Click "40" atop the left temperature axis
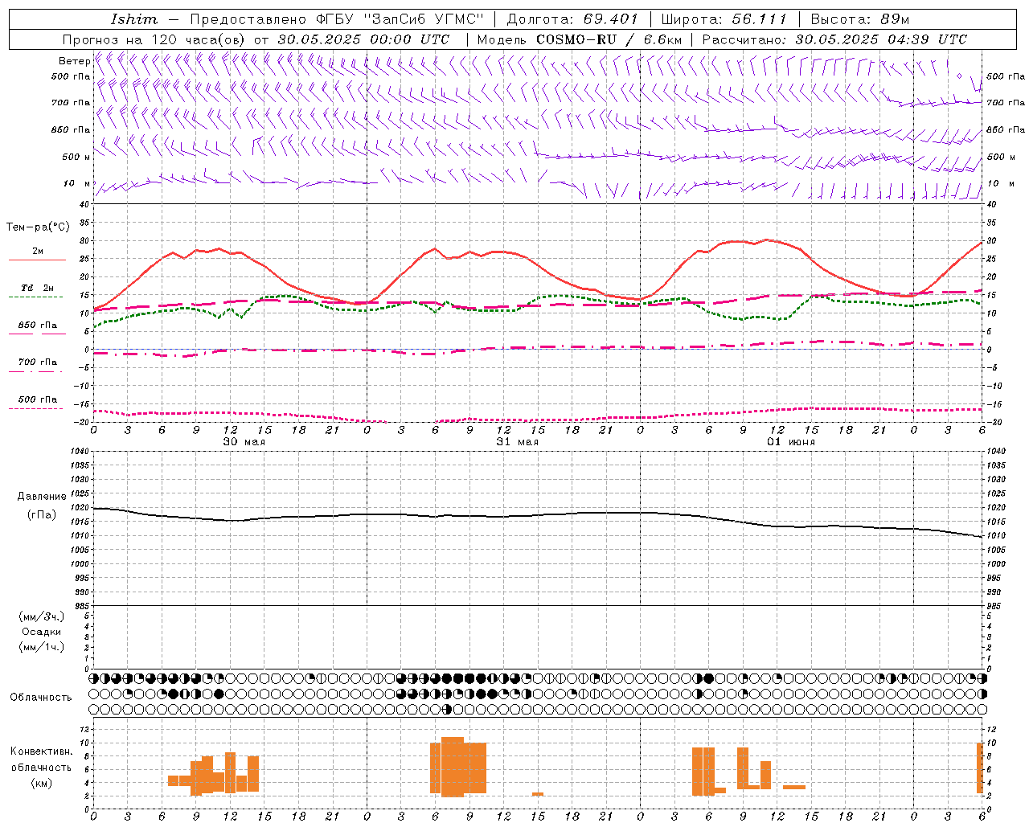Image resolution: width=1029 pixels, height=823 pixels. pyautogui.click(x=84, y=204)
